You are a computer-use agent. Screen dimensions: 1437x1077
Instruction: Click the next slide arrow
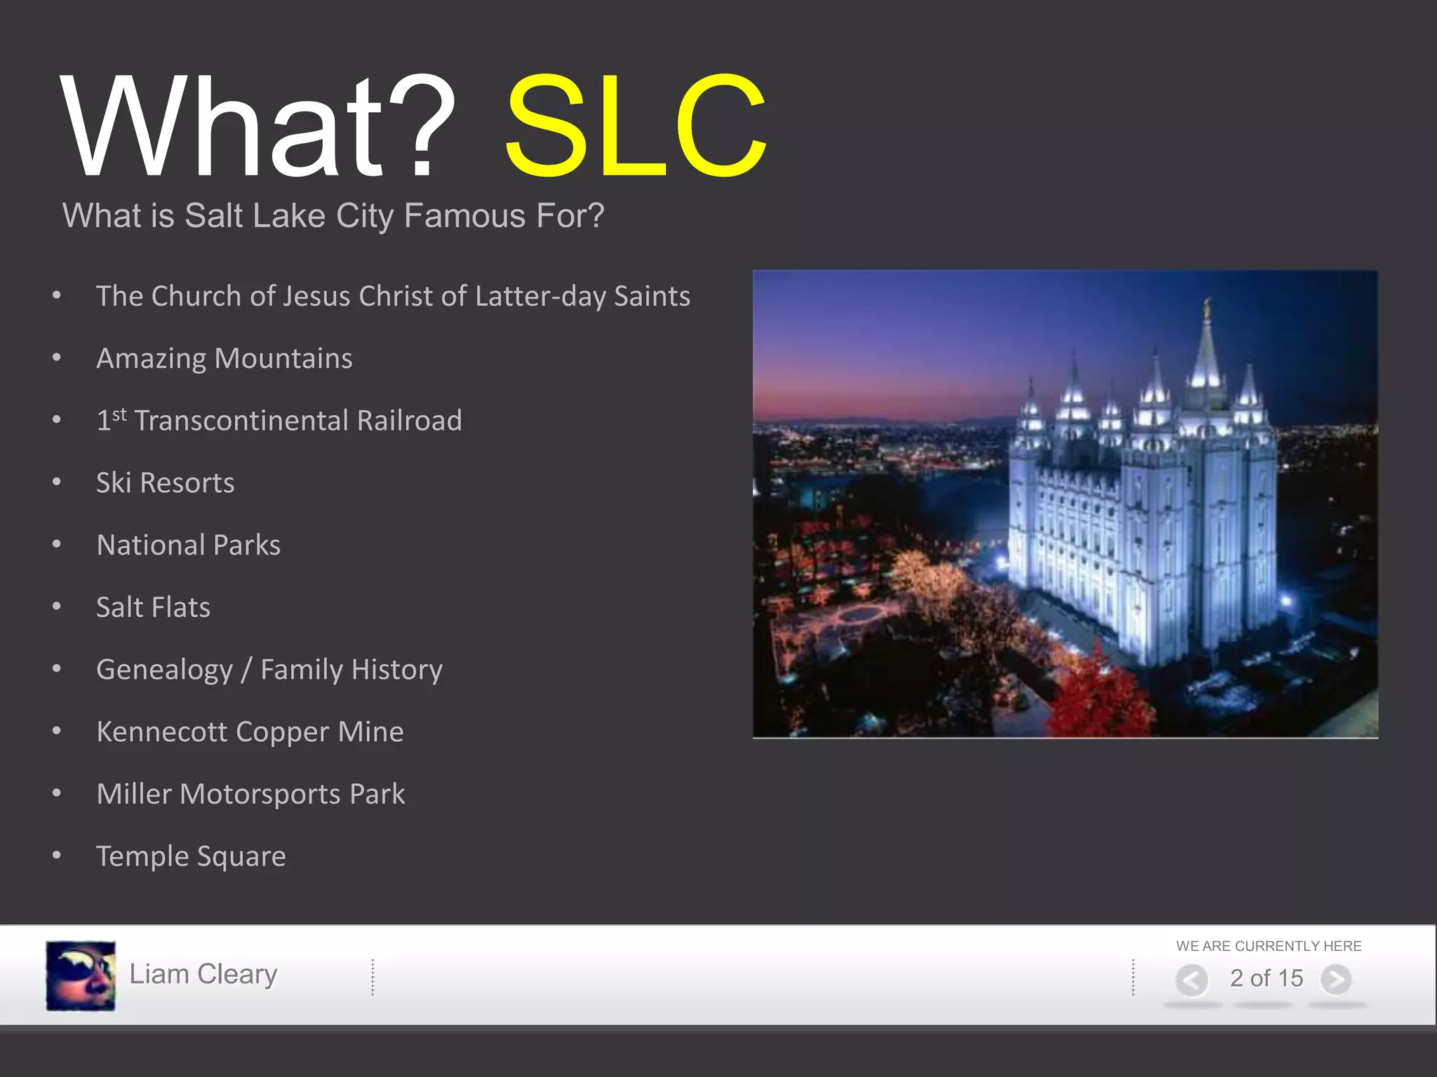click(1336, 980)
